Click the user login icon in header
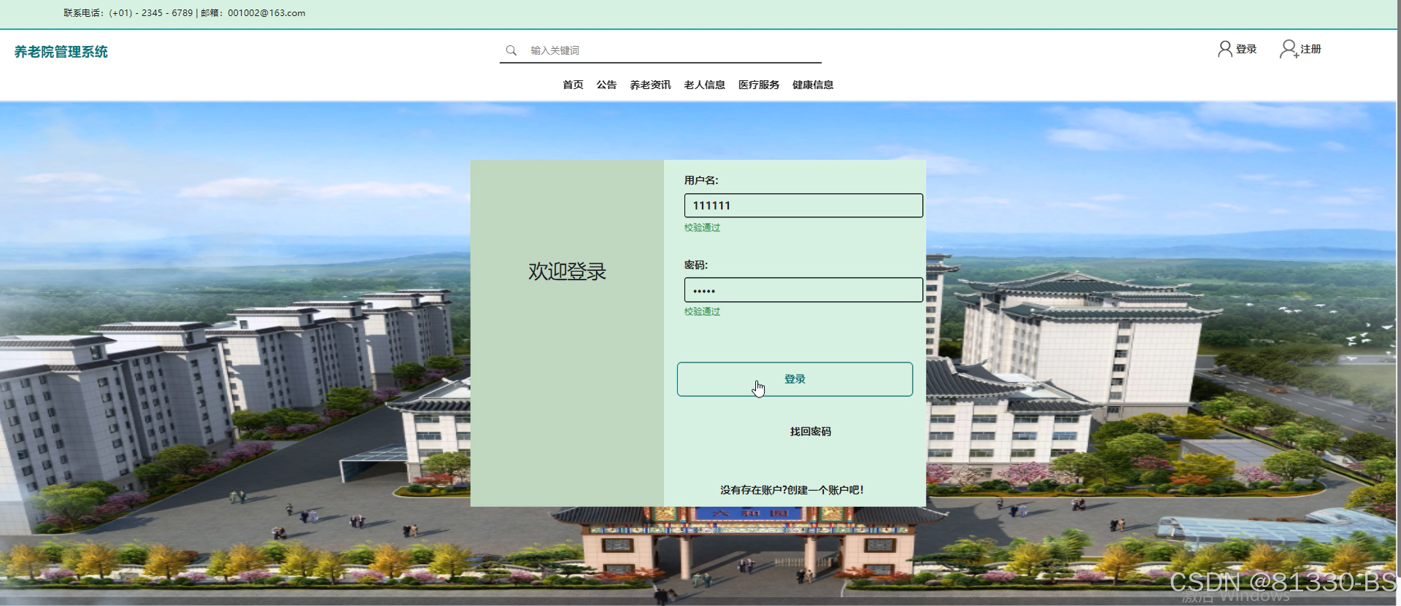This screenshot has width=1401, height=606. [x=1225, y=49]
